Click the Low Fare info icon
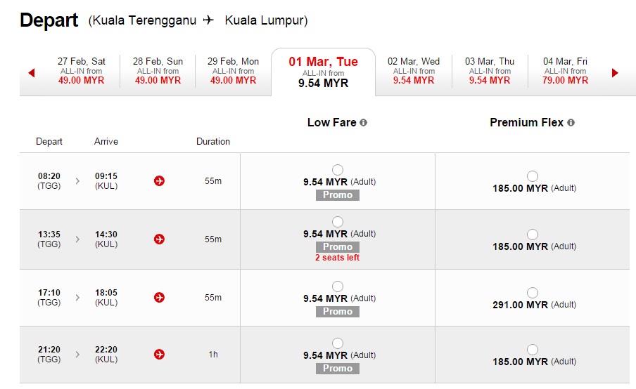This screenshot has width=636, height=389. pos(364,123)
